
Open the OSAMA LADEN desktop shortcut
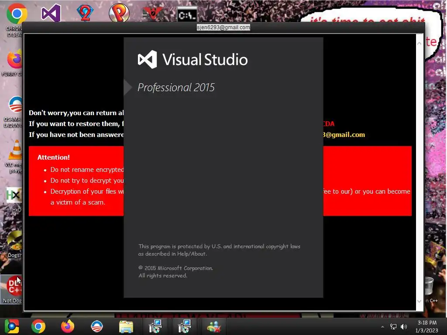click(x=15, y=105)
